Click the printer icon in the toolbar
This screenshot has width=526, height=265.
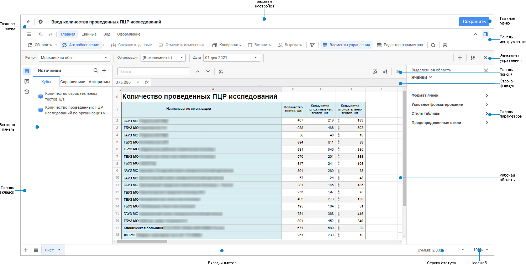(x=445, y=45)
